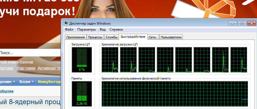Open the Файл menu in Task Manager
The width and height of the screenshot is (257, 109).
[69, 29]
